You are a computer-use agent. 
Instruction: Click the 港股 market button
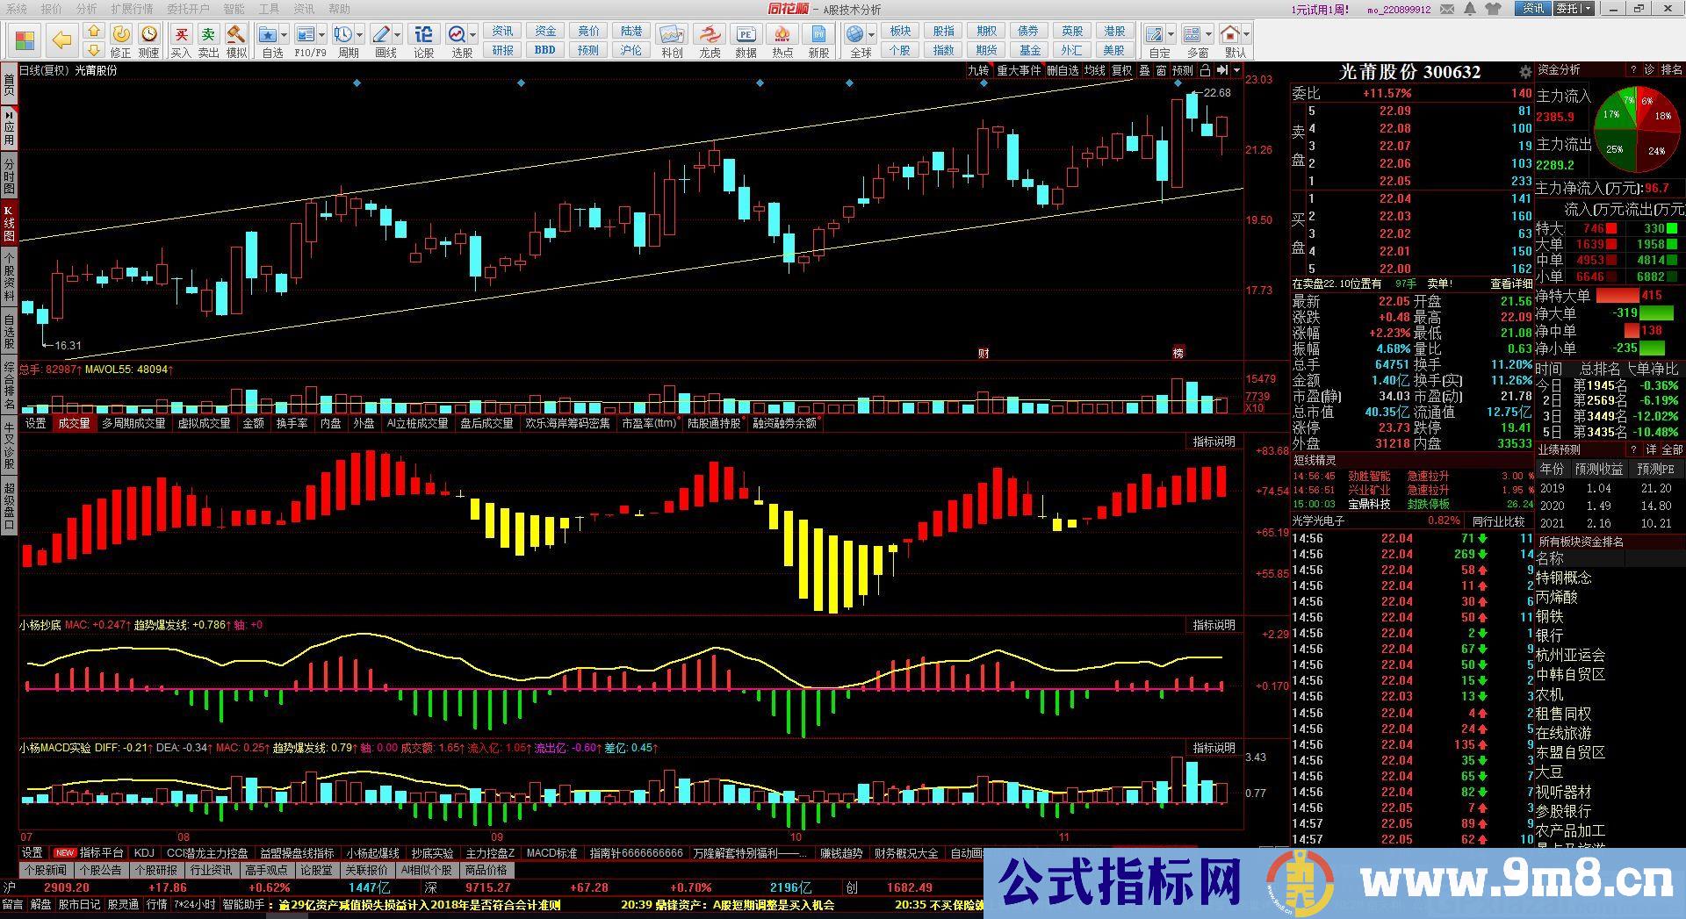click(x=1114, y=31)
